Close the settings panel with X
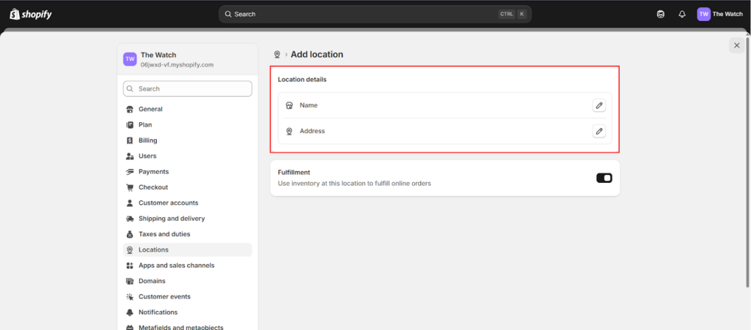 coord(736,45)
